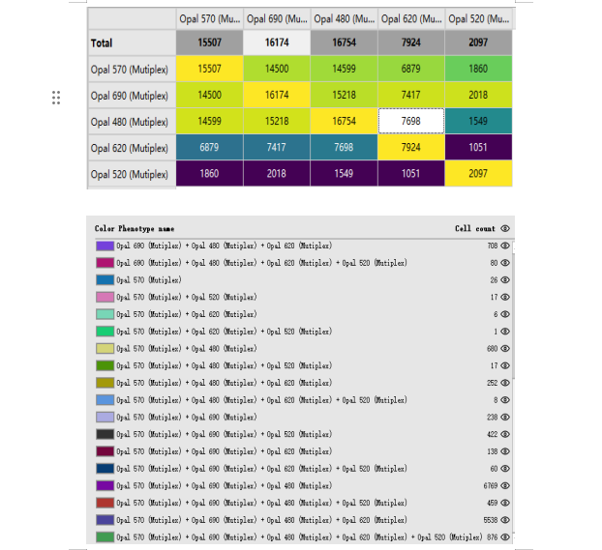Click the six-dot drag handle beside the table
602x550 pixels.
[x=56, y=97]
